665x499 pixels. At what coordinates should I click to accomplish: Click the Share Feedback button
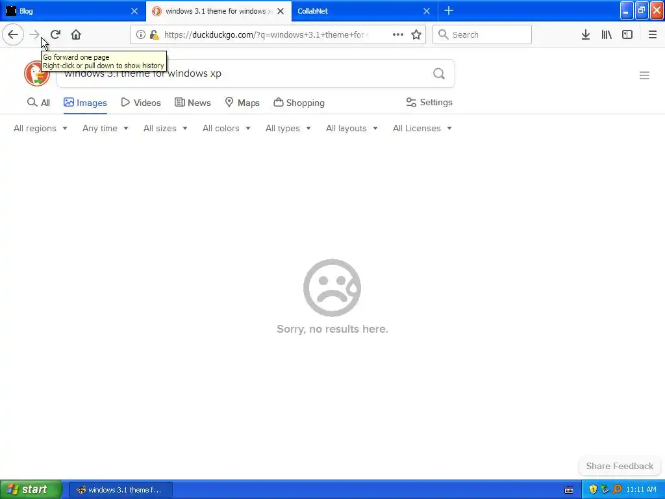coord(620,466)
